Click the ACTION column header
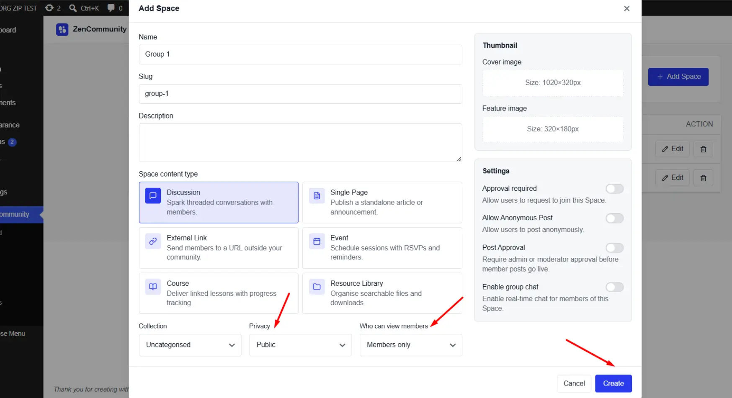Image resolution: width=732 pixels, height=398 pixels. click(699, 124)
